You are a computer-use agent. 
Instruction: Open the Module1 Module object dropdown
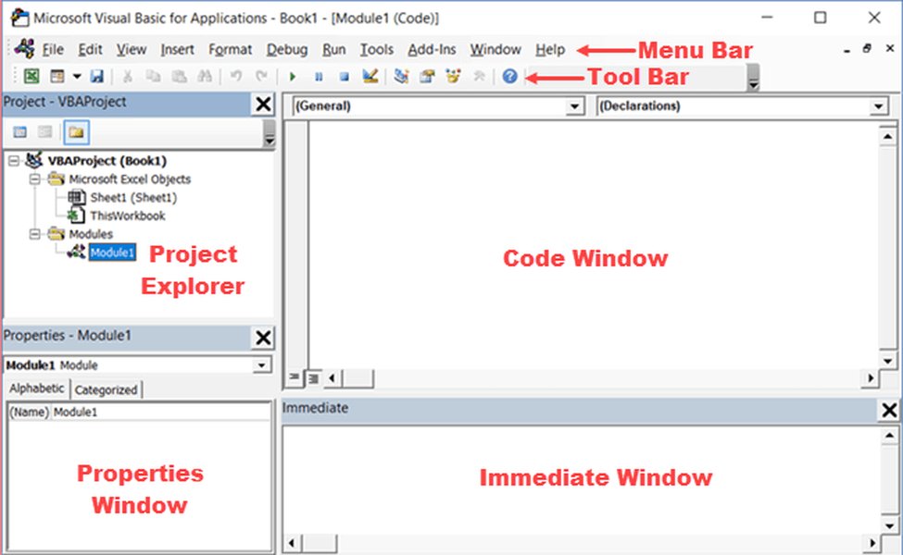click(261, 365)
